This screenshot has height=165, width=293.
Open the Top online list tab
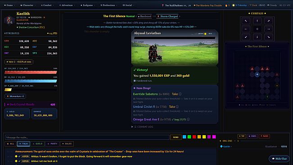click(241, 136)
